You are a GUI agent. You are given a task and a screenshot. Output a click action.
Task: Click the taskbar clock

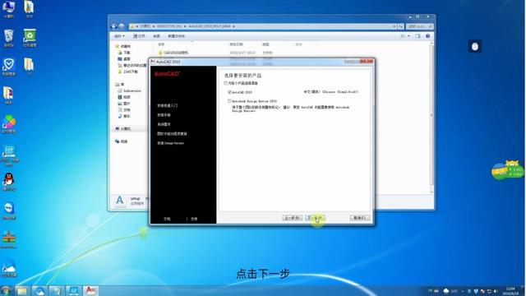pos(510,291)
